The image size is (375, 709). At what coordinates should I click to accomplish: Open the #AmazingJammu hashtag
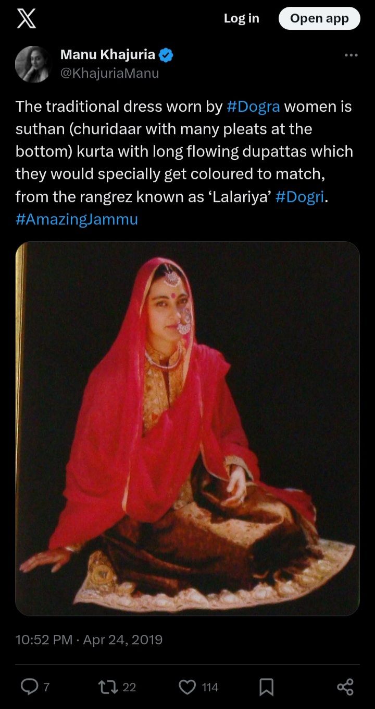coord(77,219)
